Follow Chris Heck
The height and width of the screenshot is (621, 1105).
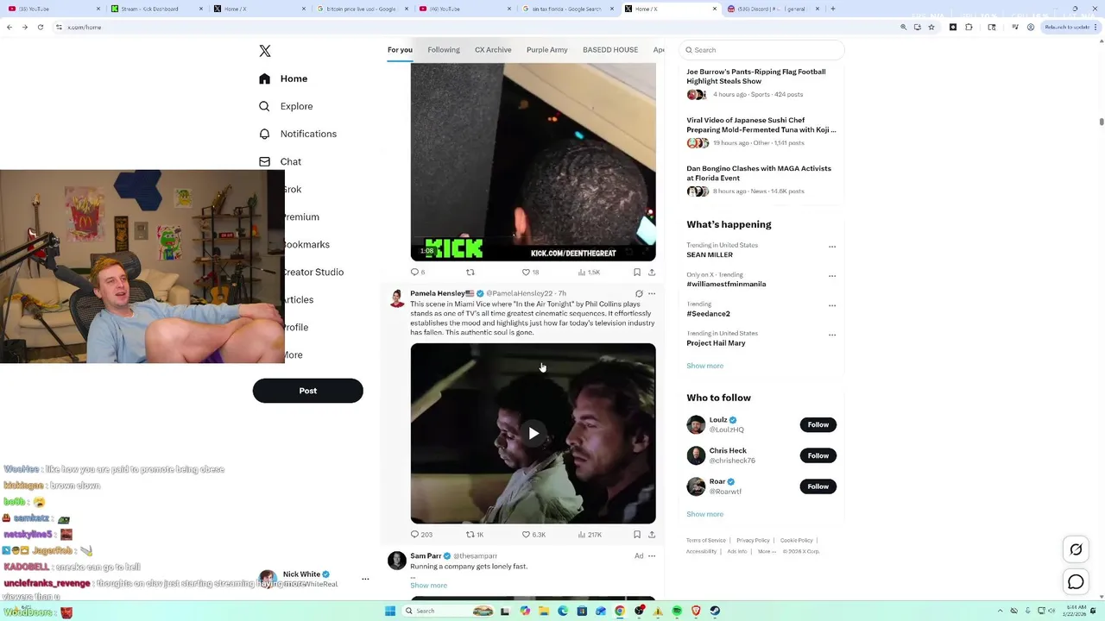pyautogui.click(x=818, y=455)
